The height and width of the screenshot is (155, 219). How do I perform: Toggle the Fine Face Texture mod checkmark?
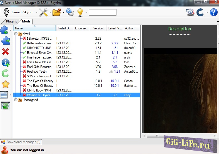coord(24,57)
